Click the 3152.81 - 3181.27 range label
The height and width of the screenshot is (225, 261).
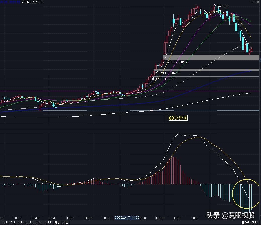(x=176, y=62)
